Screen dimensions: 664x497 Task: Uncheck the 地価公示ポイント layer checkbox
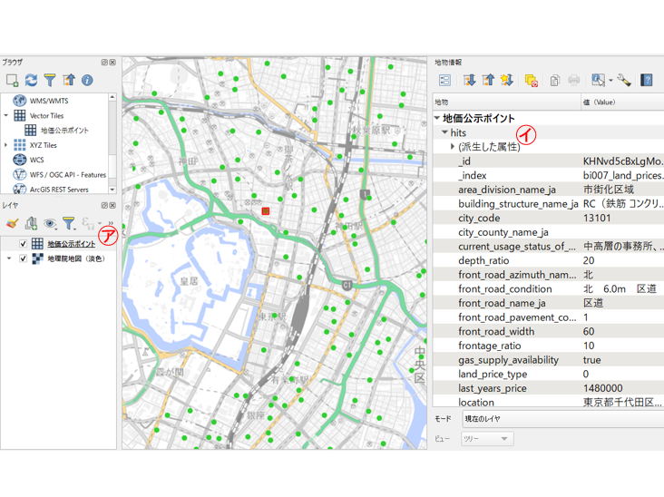click(x=24, y=244)
